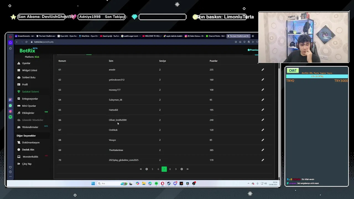This screenshot has height=199, width=354.
Task: Switch to Channel Points Kick tab
Action: [x=216, y=36]
